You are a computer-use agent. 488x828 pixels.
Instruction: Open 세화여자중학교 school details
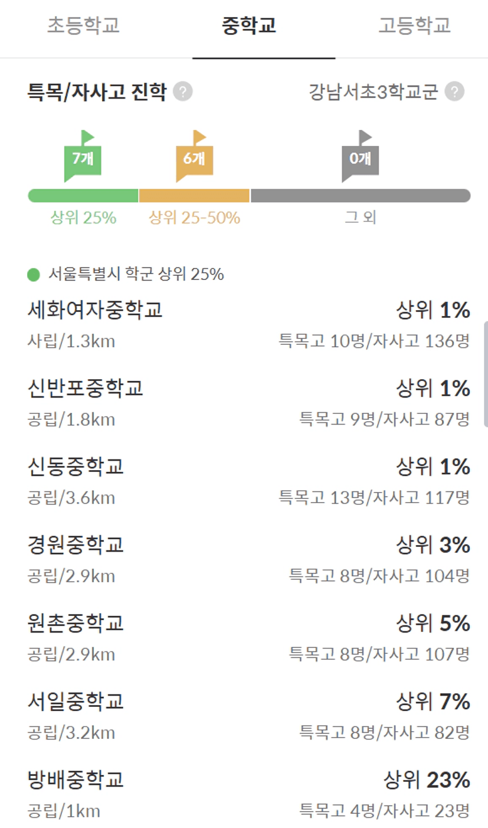pyautogui.click(x=95, y=310)
